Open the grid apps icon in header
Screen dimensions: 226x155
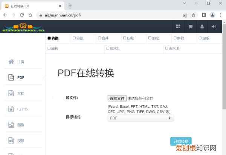(x=178, y=26)
